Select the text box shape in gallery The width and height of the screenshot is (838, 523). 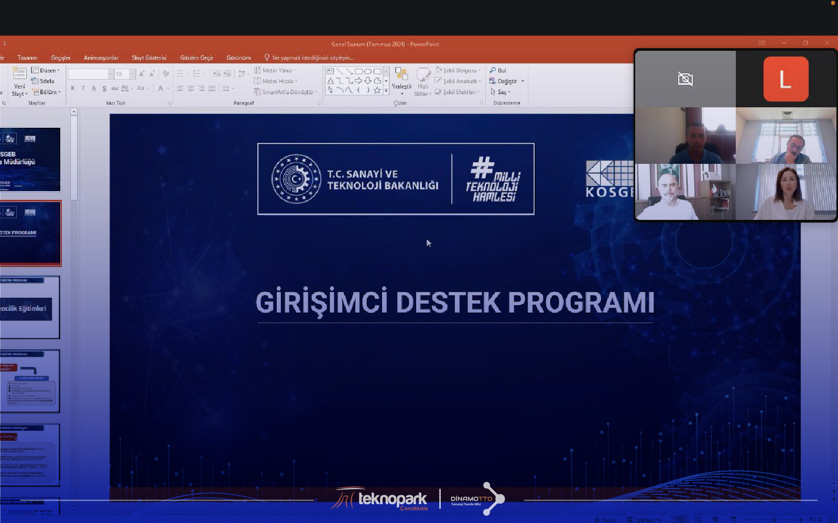330,71
